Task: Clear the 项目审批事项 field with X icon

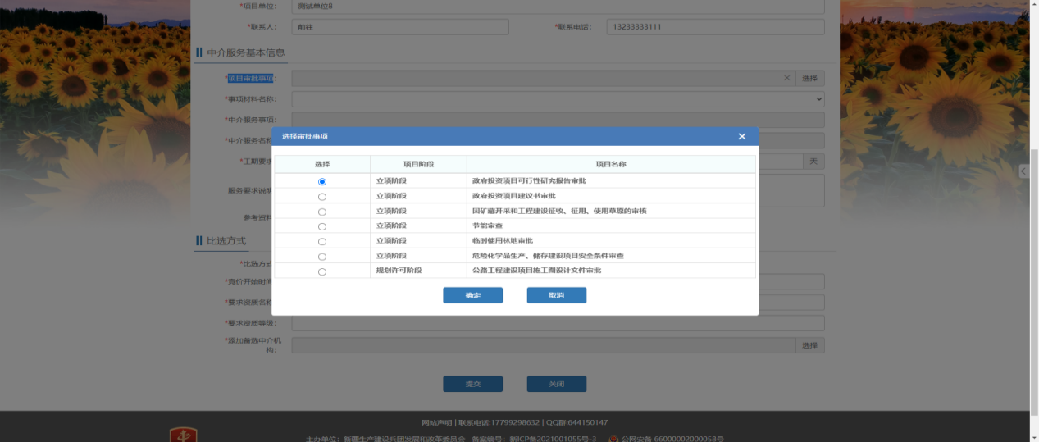Action: click(x=786, y=79)
